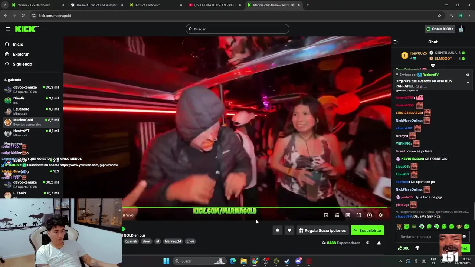This screenshot has height=267, width=475.
Task: Click the green Suscribirse button
Action: coord(367,230)
